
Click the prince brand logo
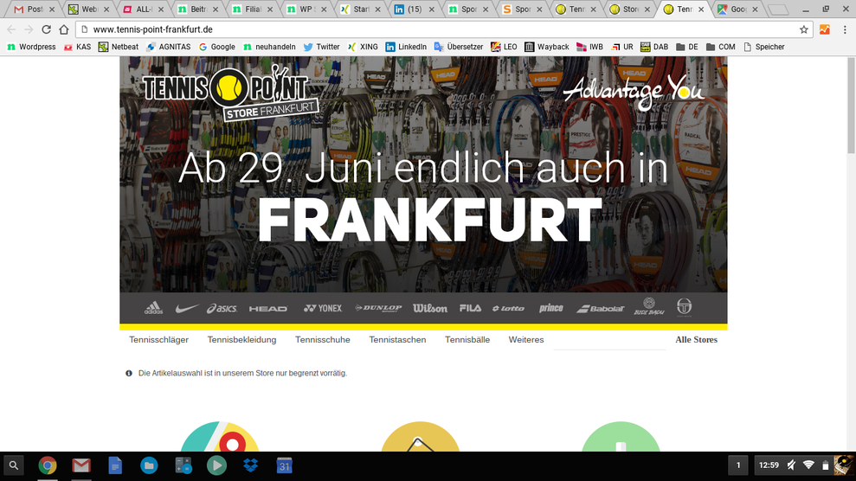pyautogui.click(x=550, y=308)
